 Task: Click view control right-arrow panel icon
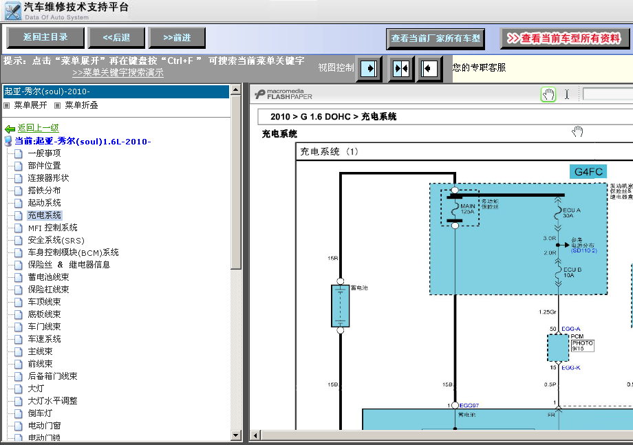(x=369, y=68)
